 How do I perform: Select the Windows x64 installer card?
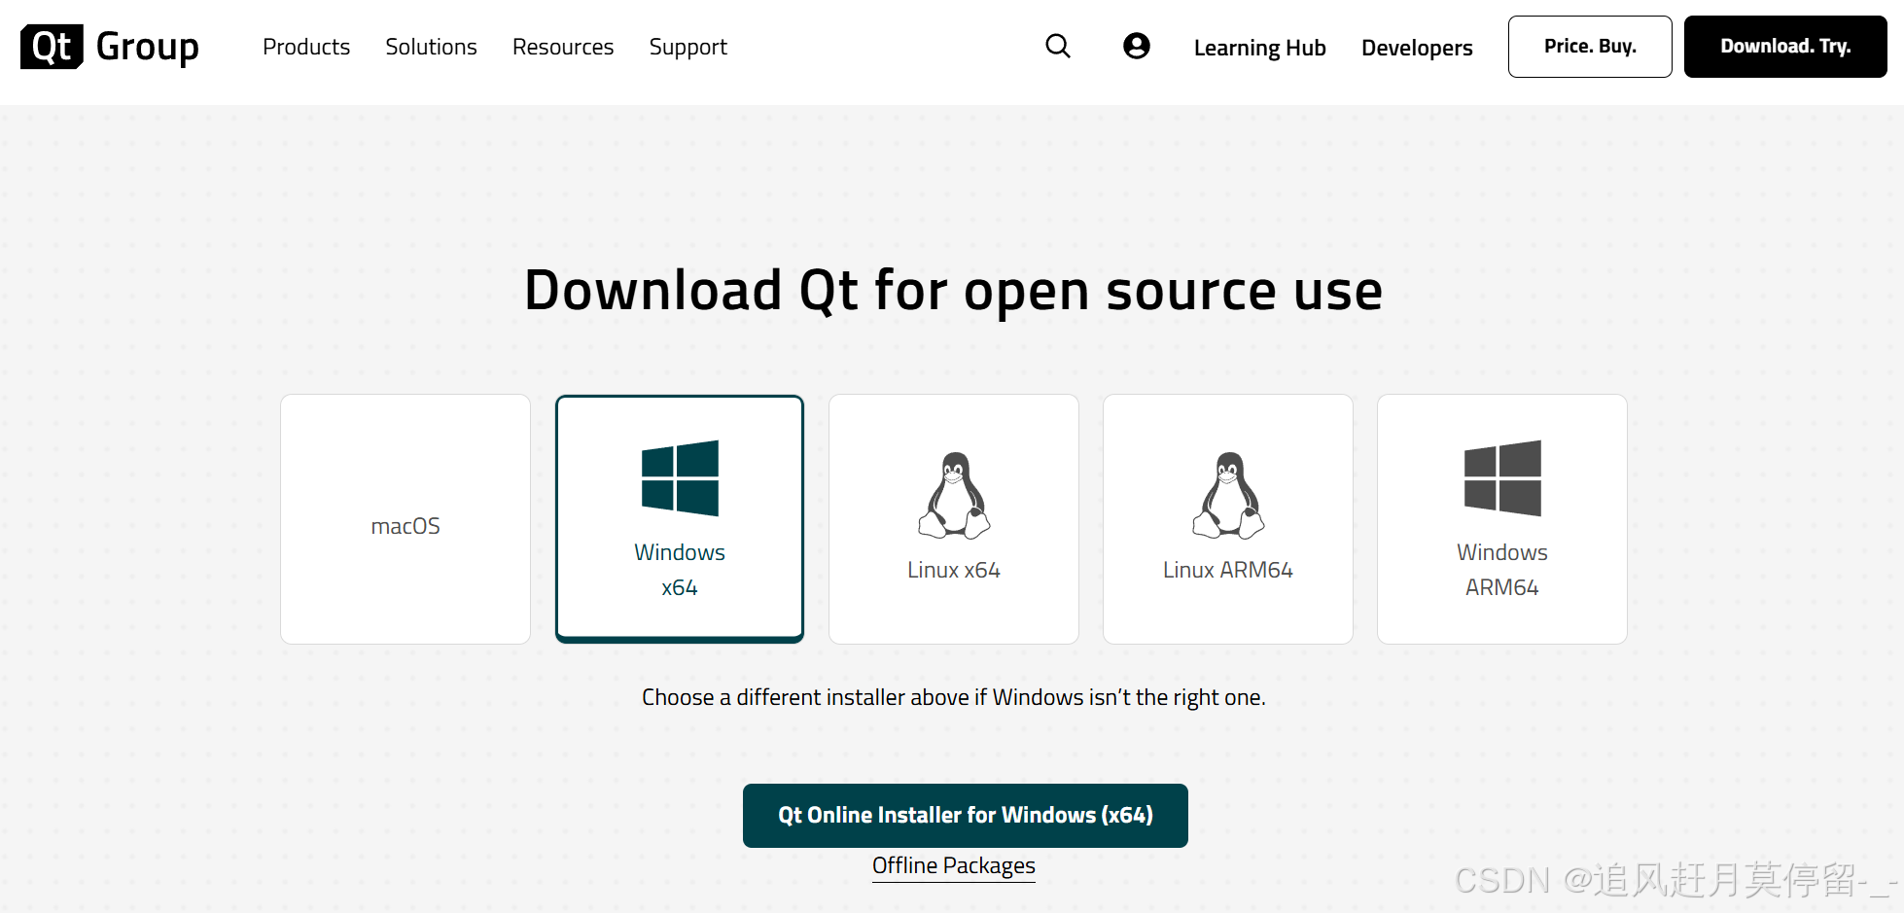[x=680, y=519]
